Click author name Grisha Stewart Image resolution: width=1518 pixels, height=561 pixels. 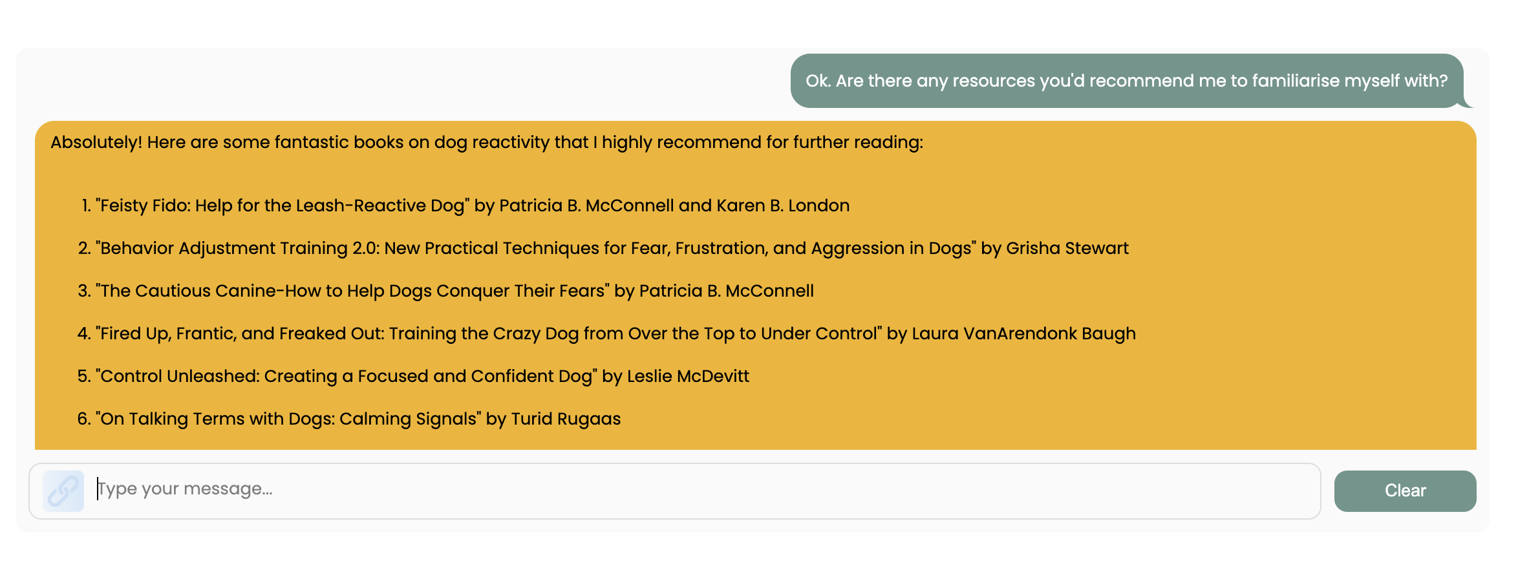[1067, 248]
